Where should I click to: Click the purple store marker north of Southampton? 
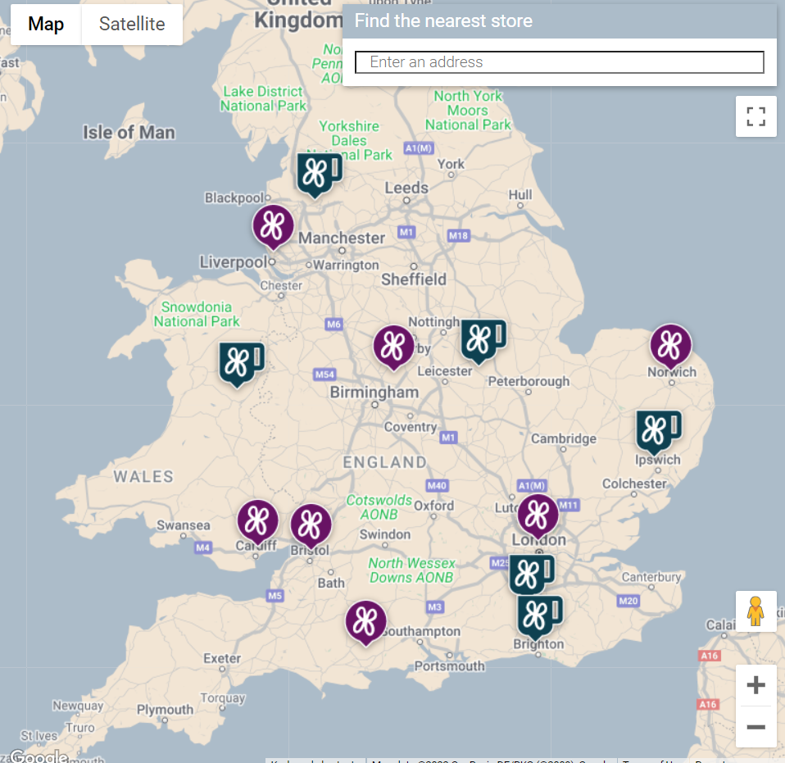(x=365, y=620)
